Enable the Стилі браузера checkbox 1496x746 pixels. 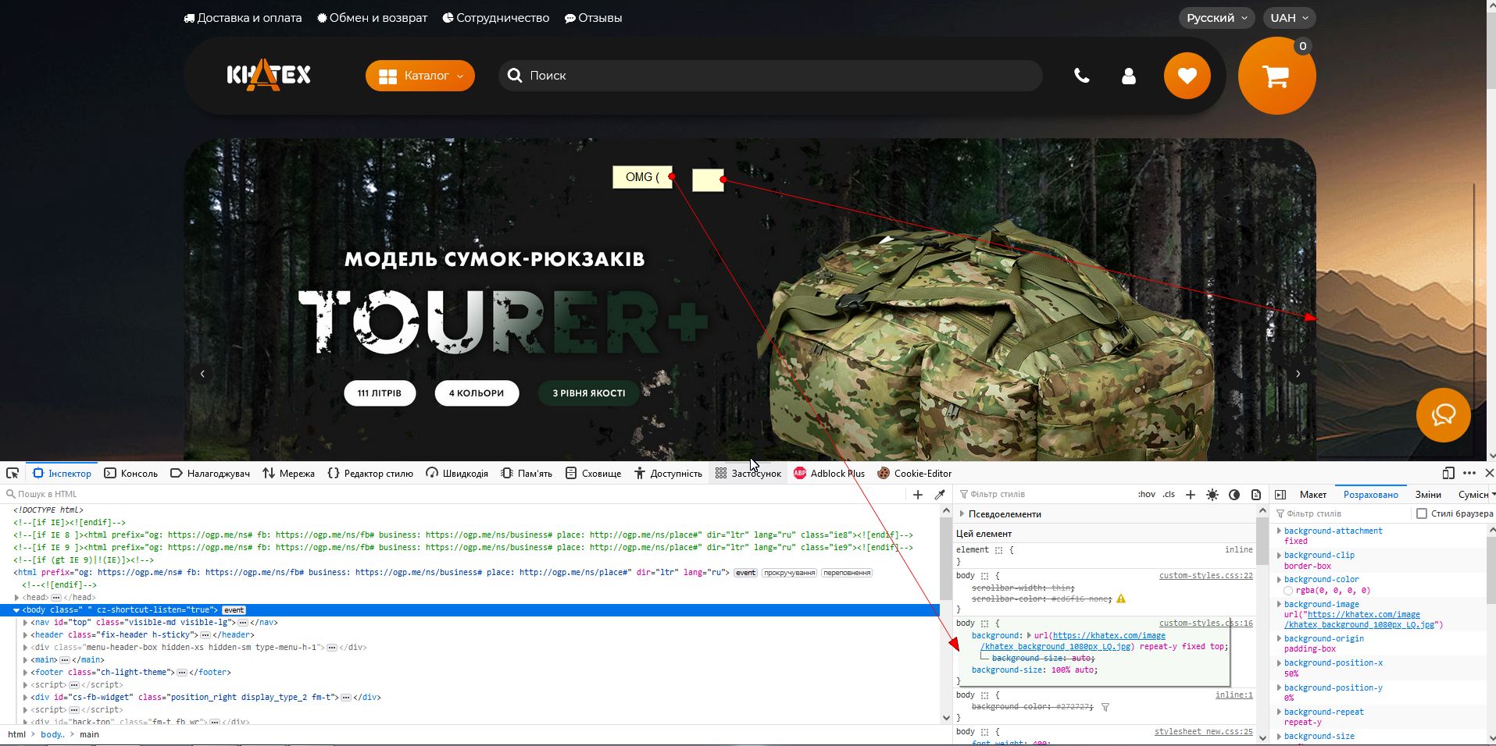click(x=1422, y=513)
